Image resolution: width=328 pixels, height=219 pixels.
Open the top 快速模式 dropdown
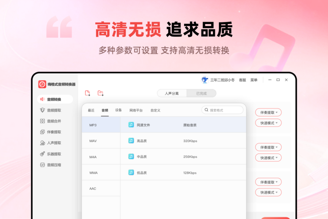tap(268, 123)
